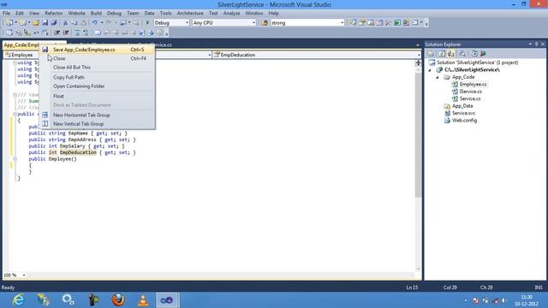Collapse the Employee() constructor block
Image resolution: width=548 pixels, height=308 pixels.
coord(15,159)
